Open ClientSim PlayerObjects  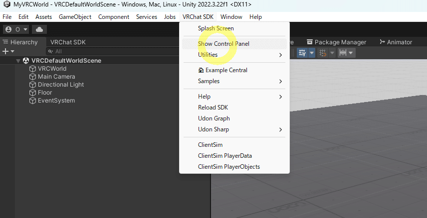click(234, 167)
